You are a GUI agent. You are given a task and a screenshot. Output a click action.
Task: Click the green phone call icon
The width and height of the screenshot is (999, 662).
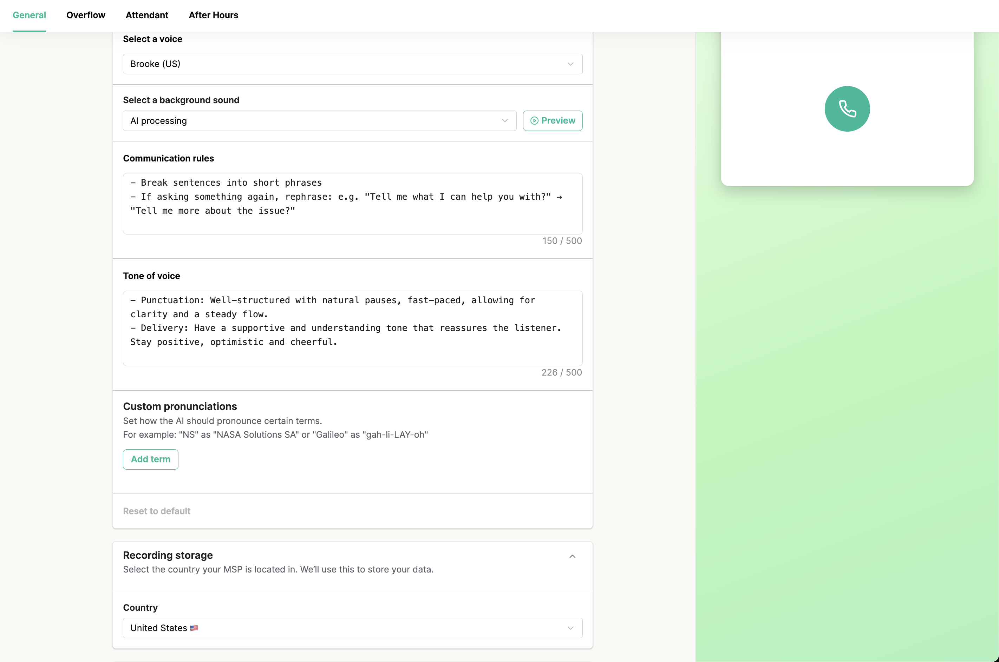click(x=847, y=108)
